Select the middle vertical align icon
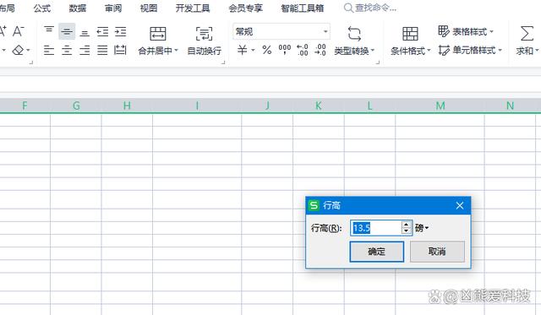Screen dimensions: 541x315 click(x=67, y=31)
